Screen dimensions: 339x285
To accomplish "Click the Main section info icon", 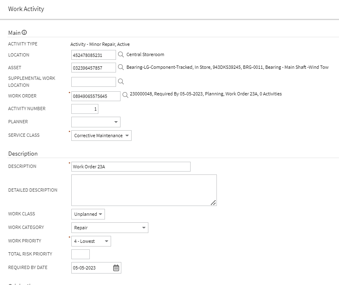I will [24, 32].
